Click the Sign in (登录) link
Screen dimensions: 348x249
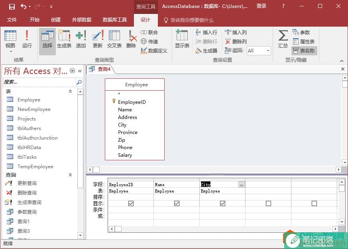click(261, 6)
